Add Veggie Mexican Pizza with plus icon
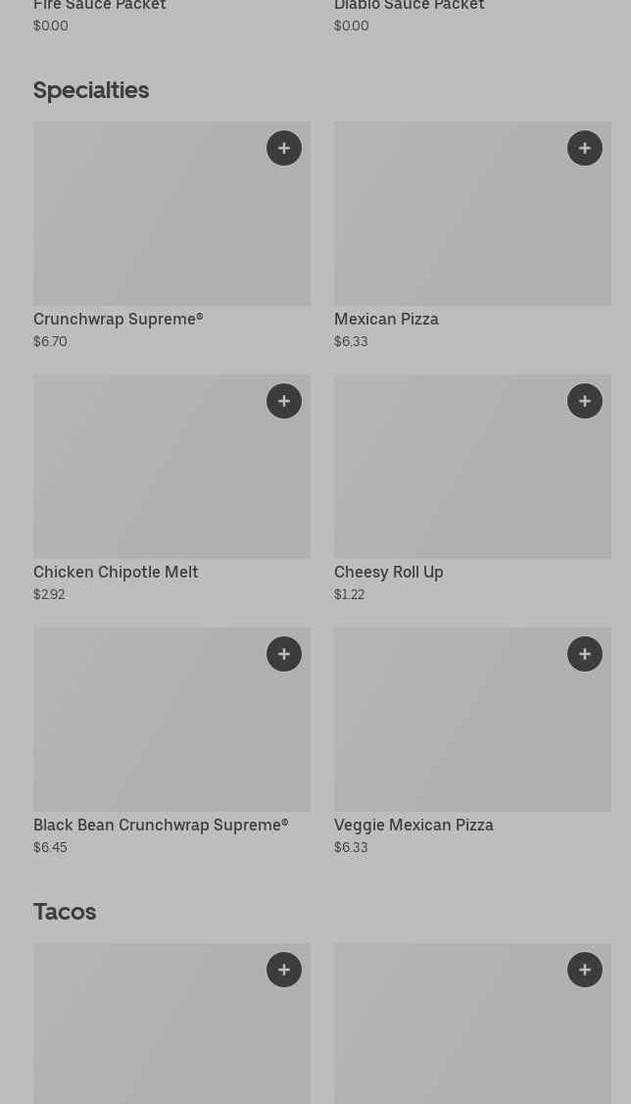The height and width of the screenshot is (1104, 631). coord(585,654)
